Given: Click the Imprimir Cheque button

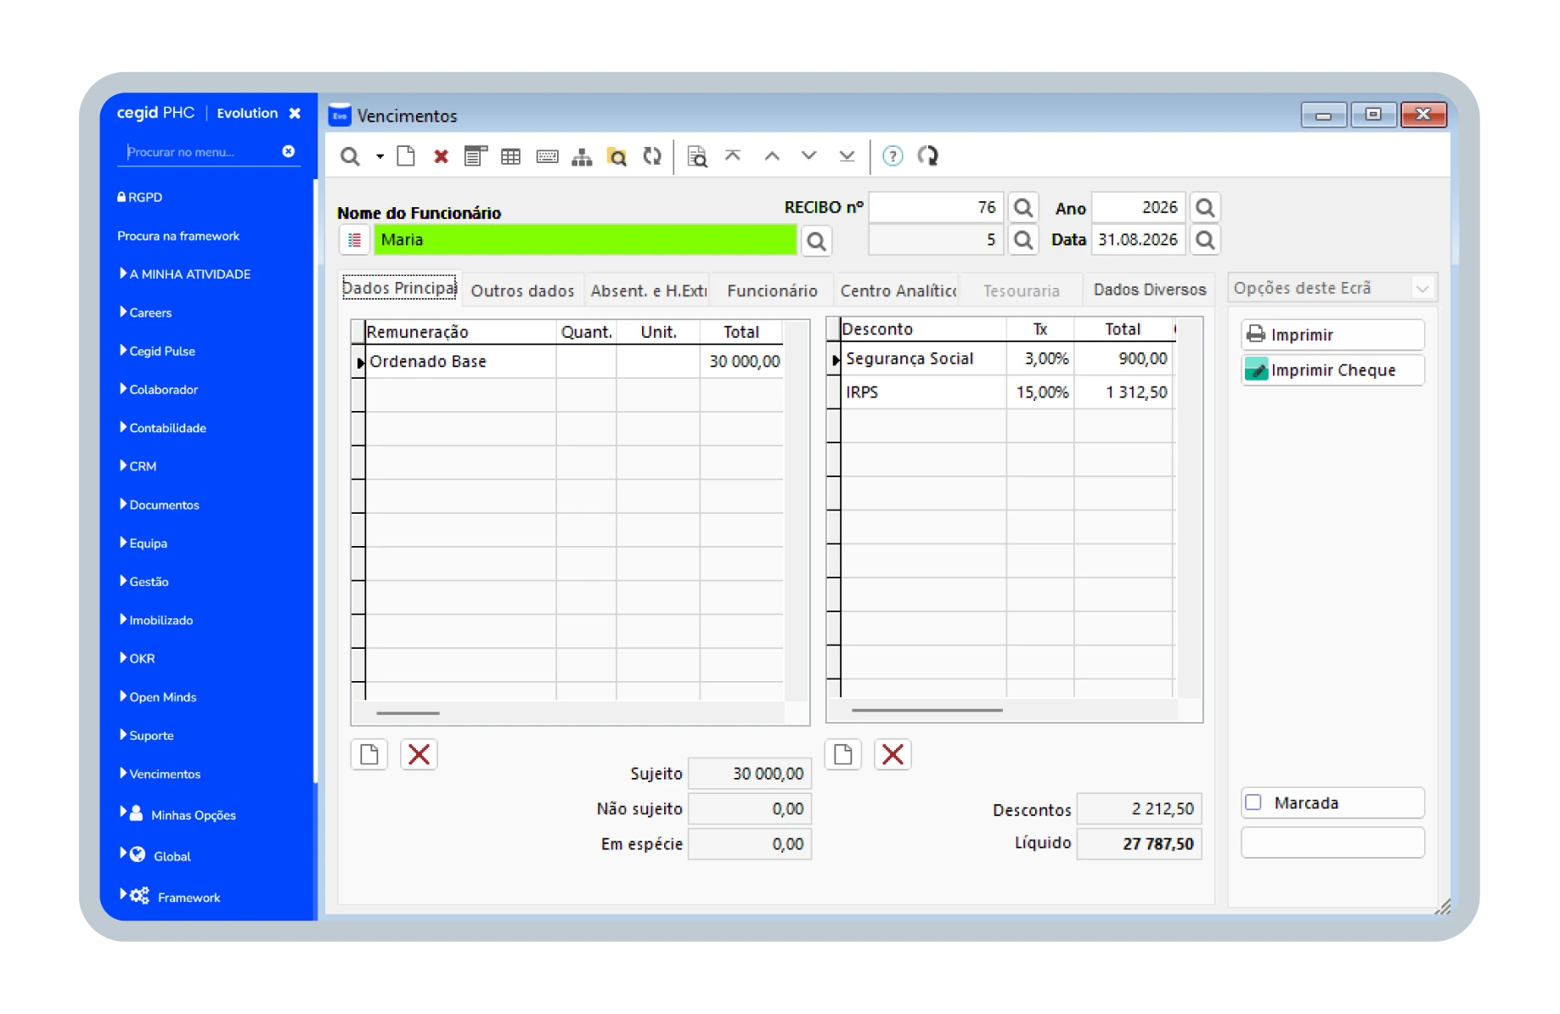Looking at the screenshot, I should coord(1332,370).
